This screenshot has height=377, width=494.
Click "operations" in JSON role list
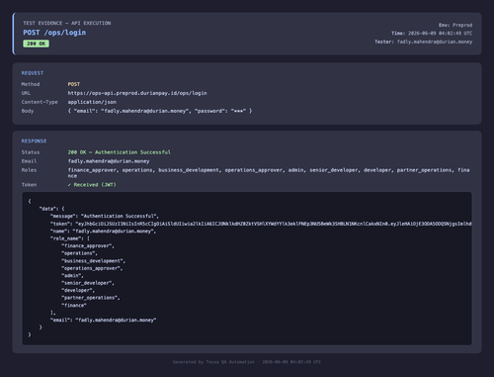pos(79,253)
